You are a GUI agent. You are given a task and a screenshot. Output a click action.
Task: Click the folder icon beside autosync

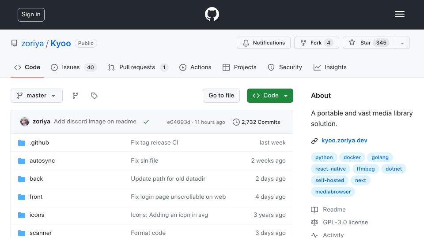point(22,161)
